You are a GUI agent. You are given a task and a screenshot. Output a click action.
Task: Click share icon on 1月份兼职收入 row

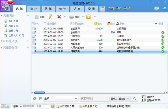(163, 40)
